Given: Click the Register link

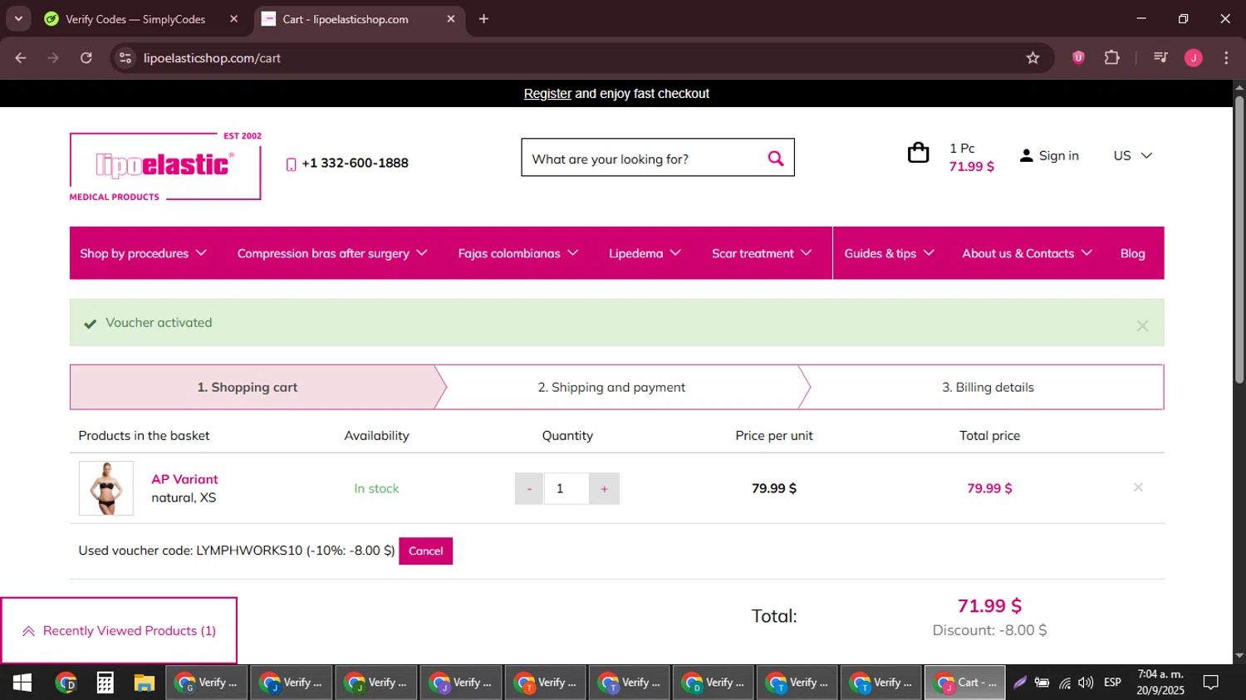Looking at the screenshot, I should tap(547, 94).
